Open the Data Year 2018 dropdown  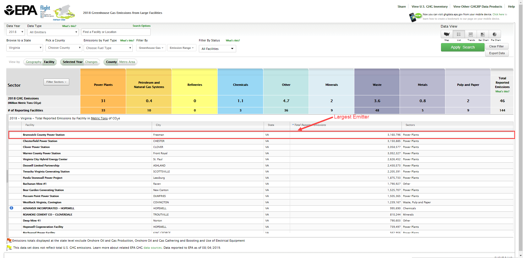click(16, 32)
